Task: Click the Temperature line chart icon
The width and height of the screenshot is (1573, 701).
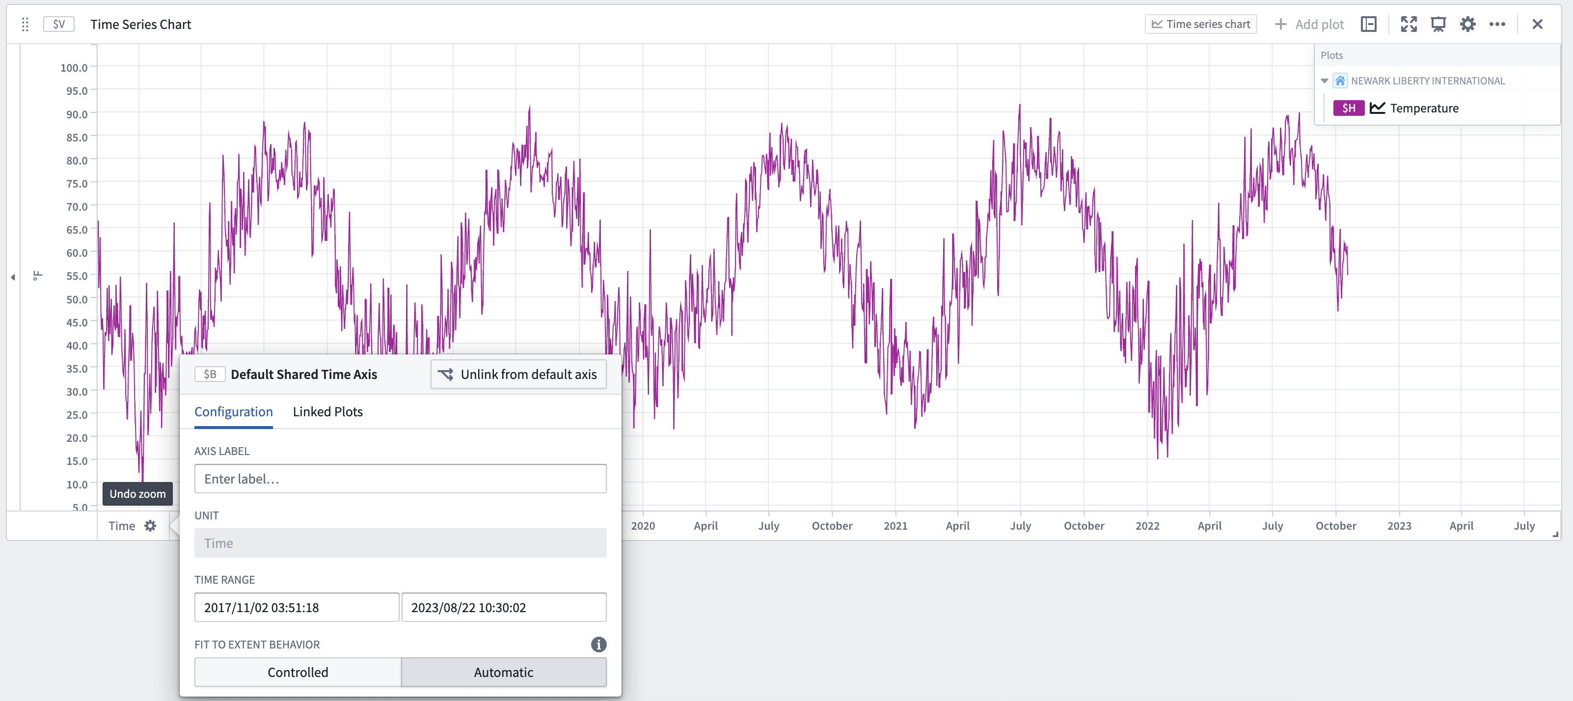Action: pos(1378,108)
